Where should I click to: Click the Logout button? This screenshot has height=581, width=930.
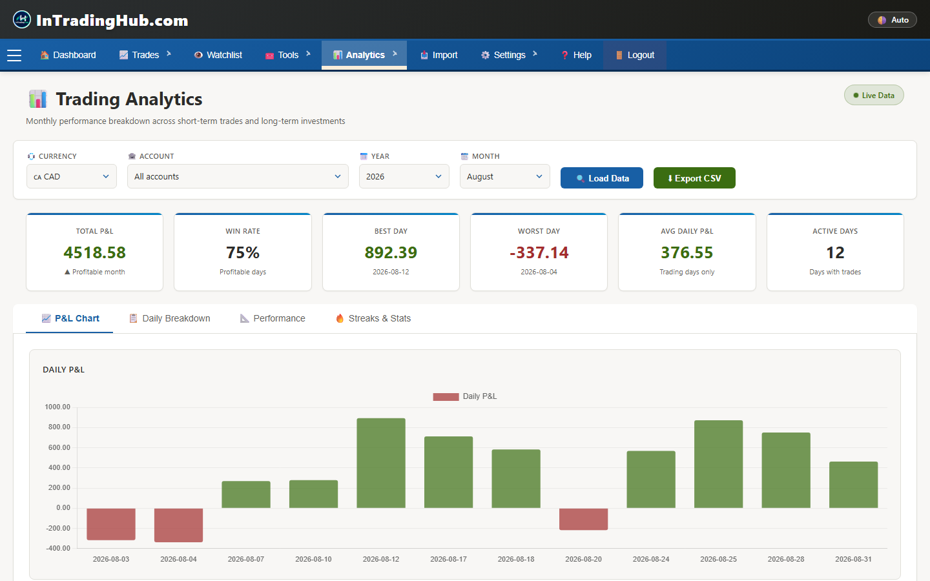click(635, 55)
